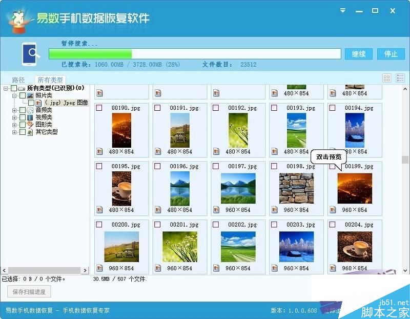410x319 pixels.
Task: Select the green field thumbnail 00202.jpg
Action: (238, 247)
